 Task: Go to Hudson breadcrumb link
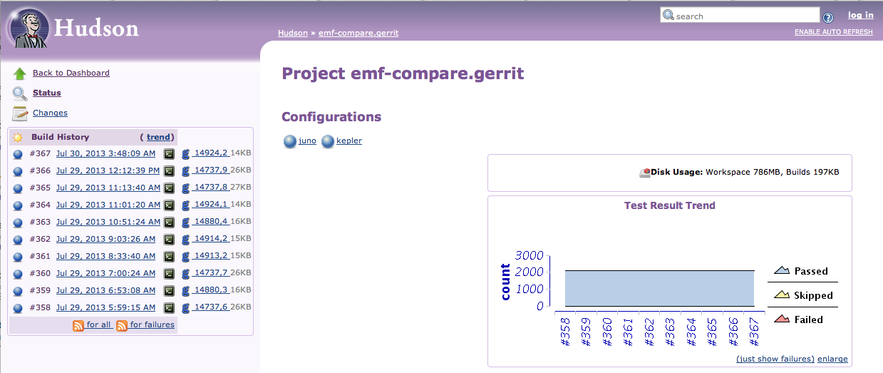click(x=293, y=33)
